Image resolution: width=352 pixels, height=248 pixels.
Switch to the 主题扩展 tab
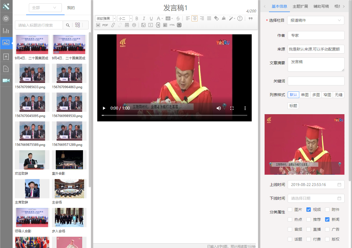300,6
